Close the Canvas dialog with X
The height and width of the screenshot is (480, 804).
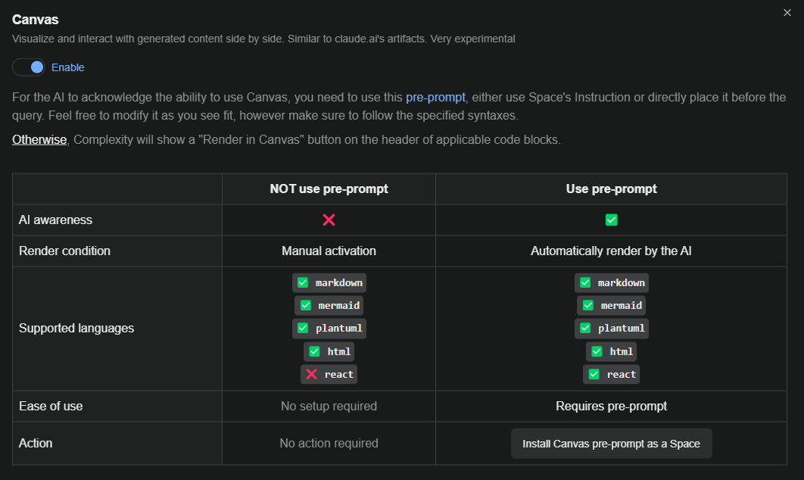point(787,12)
